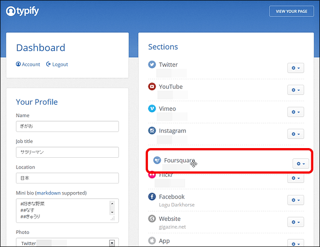Open the Foursquare section gear dropdown

(301, 164)
